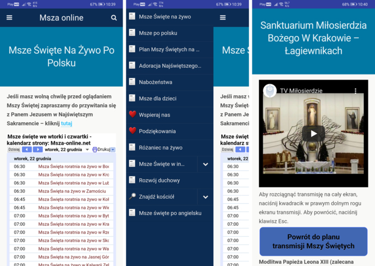
Task: Click page icon beside Msze dla dzieci
Action: tap(132, 98)
